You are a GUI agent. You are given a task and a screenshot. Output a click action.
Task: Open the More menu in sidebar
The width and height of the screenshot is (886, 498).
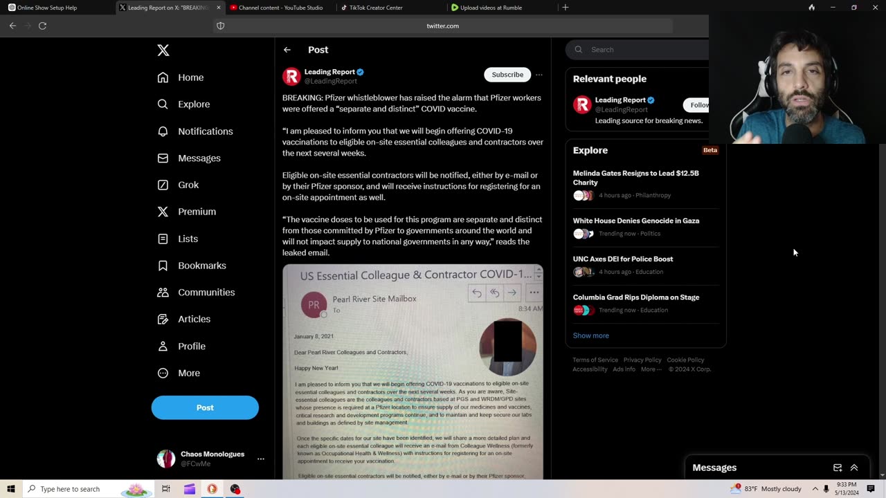(179, 373)
